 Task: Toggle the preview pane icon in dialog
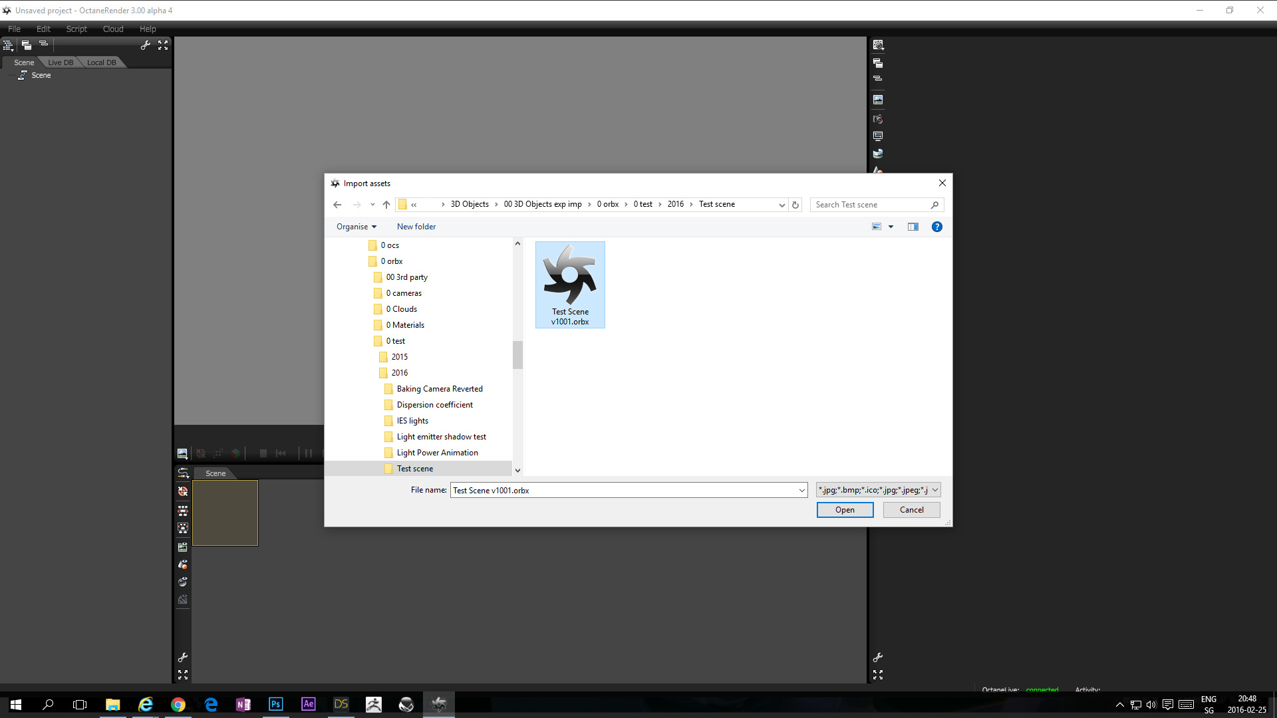913,227
